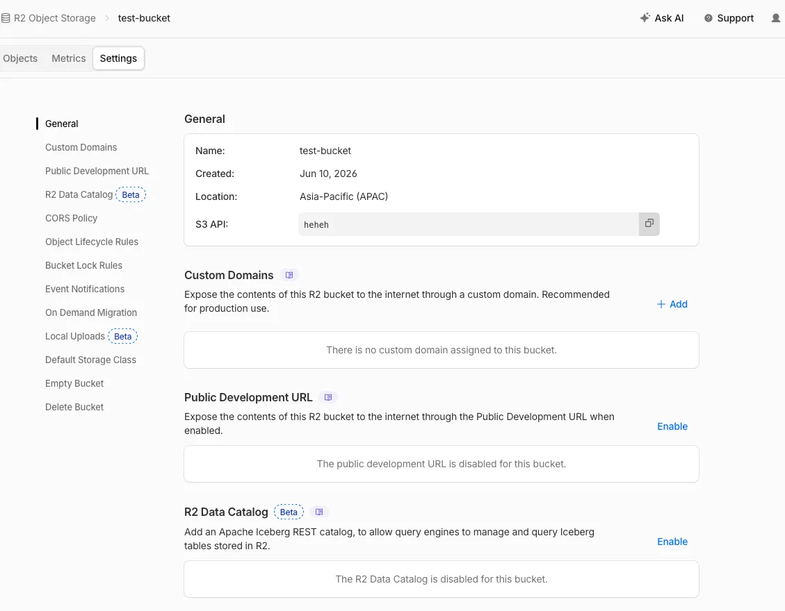Click the Public Development URL section heading

248,398
